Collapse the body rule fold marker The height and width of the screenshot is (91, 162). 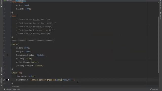click(x=11, y=16)
